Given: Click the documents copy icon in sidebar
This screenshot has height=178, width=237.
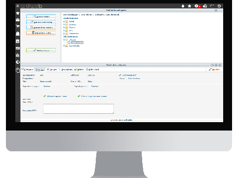Looking at the screenshot, I should 18,70.
